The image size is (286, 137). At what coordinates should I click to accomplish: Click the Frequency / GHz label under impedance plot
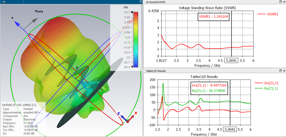point(204,134)
